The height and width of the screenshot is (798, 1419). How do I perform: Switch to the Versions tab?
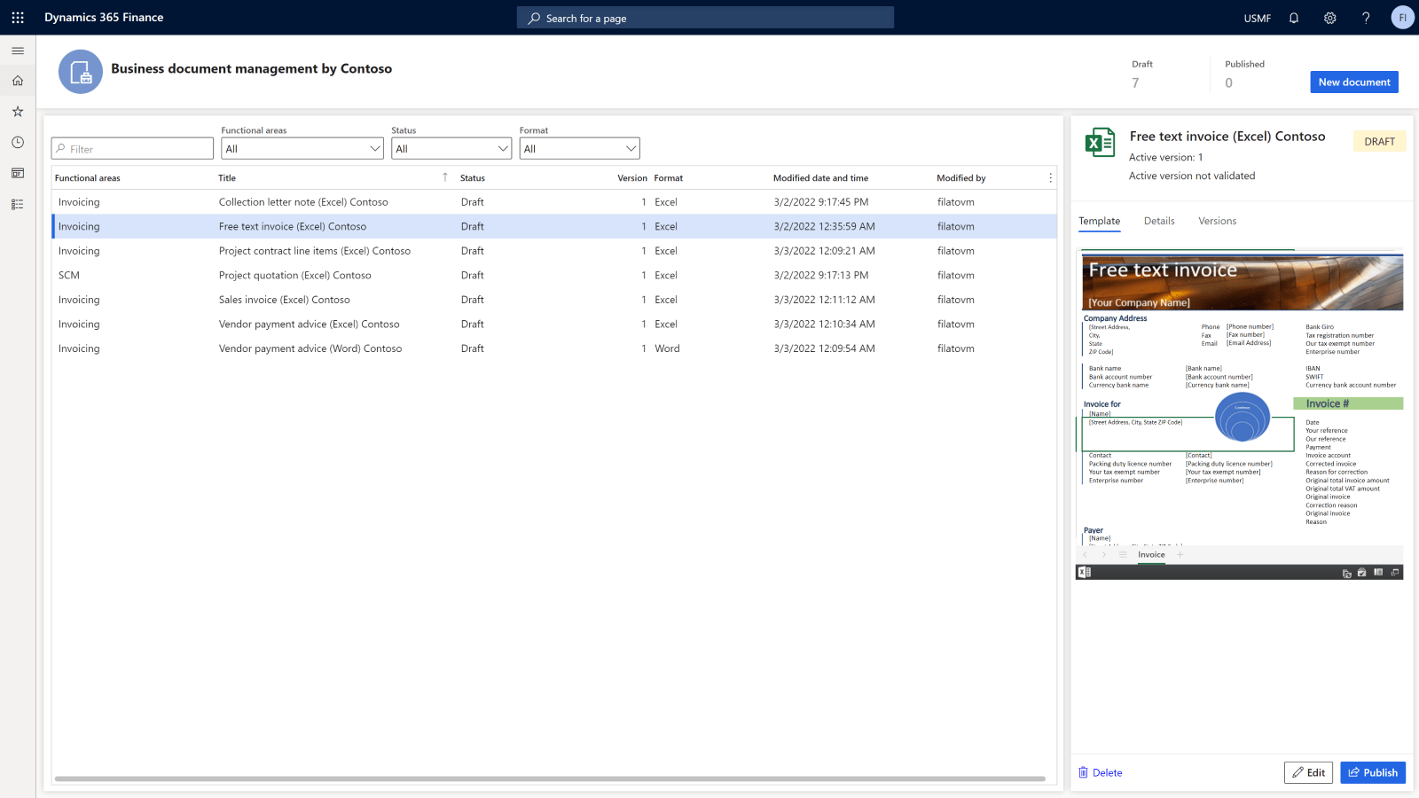coord(1217,221)
